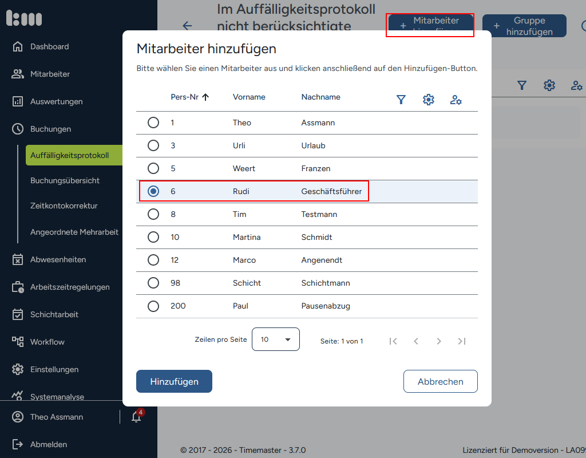Open Angeordnete Mehrarbeit in the sidebar

click(74, 232)
